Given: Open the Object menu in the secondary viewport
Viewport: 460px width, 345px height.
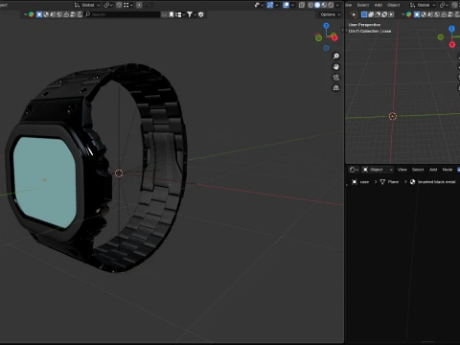Looking at the screenshot, I should pyautogui.click(x=394, y=5).
